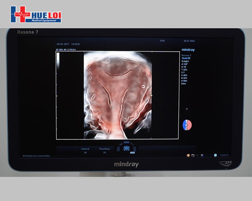Click the 3D rendered uterus image
This screenshot has height=201, width=252.
coord(118,95)
